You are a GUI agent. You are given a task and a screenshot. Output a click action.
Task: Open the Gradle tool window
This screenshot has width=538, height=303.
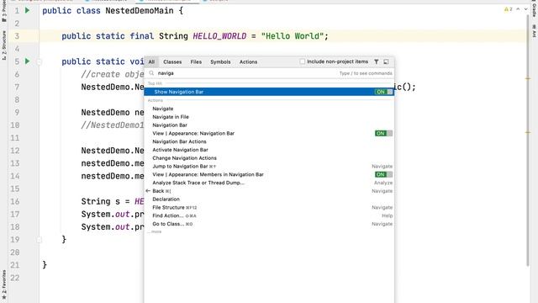[x=535, y=9]
